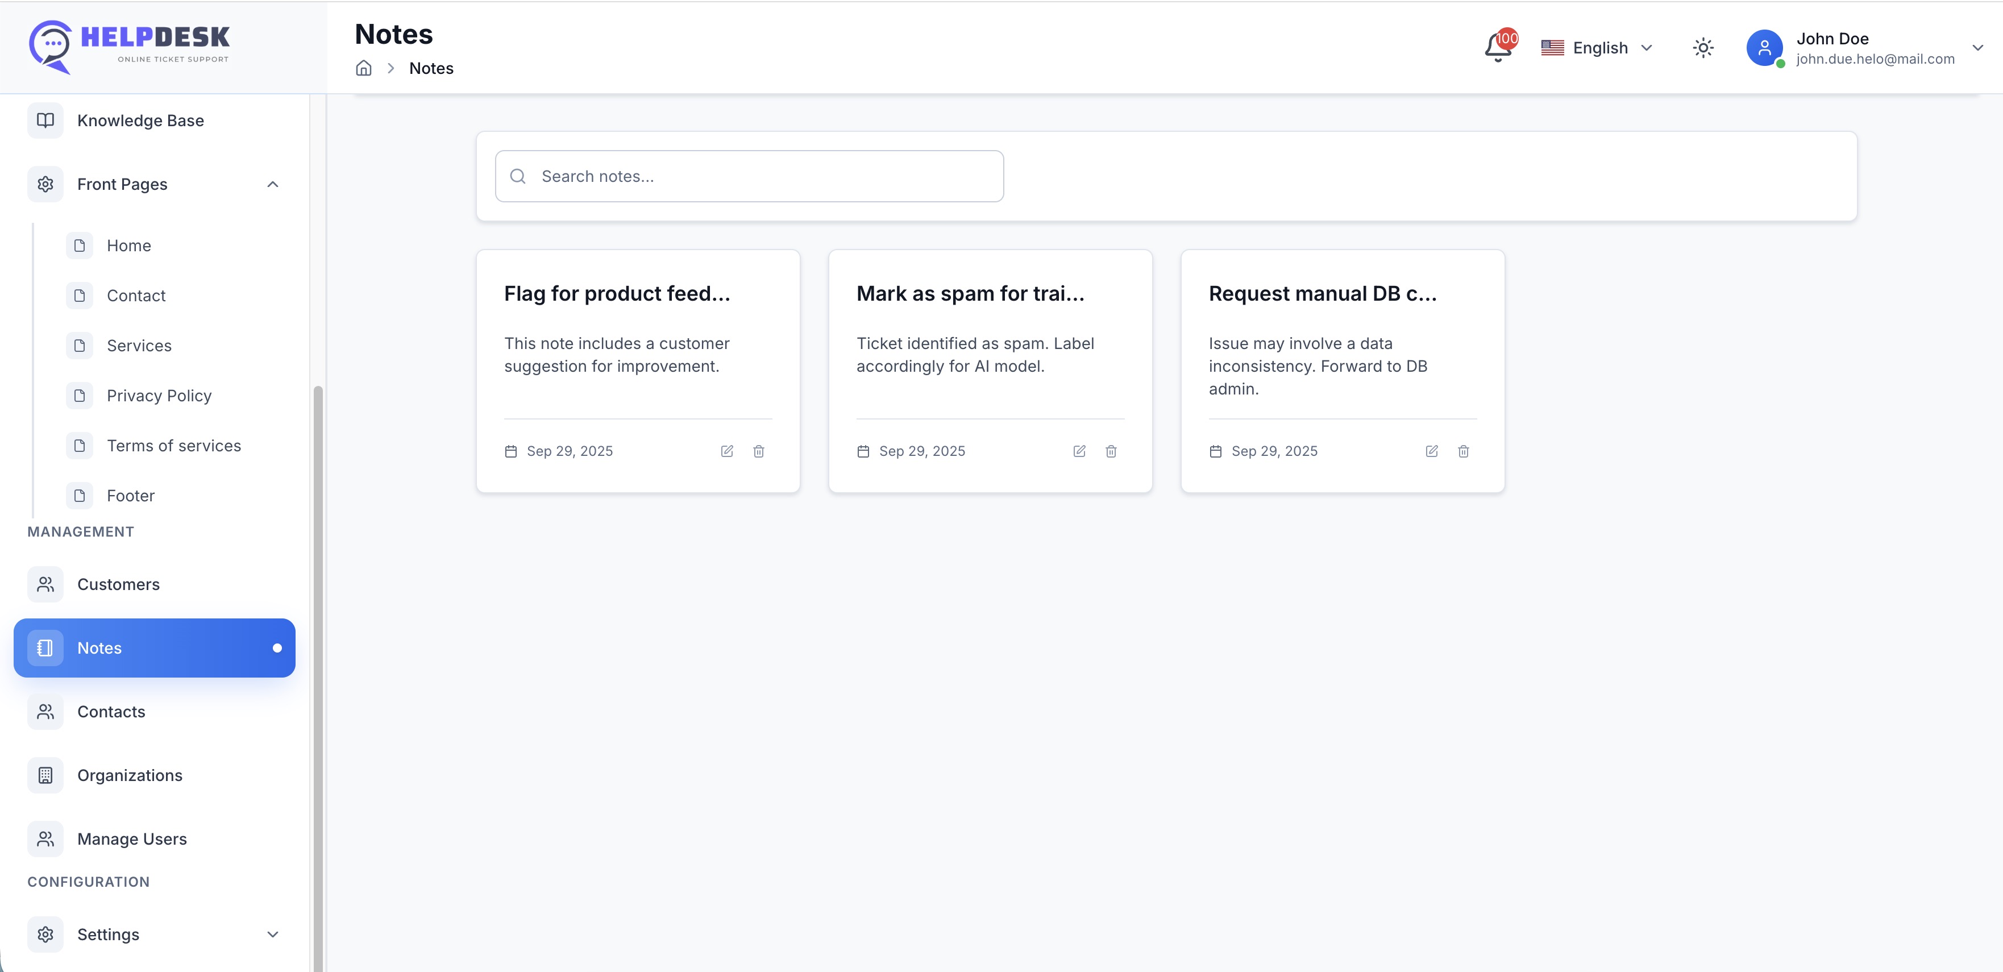Toggle the HelpDesk logo sidebar
2003x972 pixels.
click(x=128, y=46)
